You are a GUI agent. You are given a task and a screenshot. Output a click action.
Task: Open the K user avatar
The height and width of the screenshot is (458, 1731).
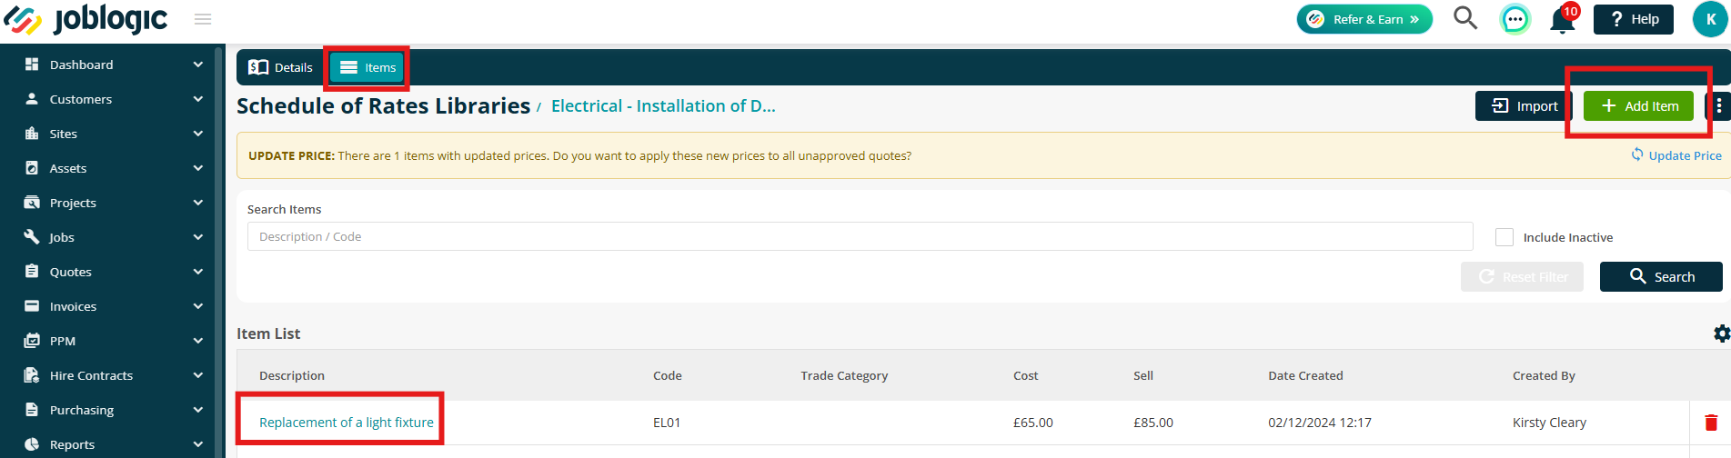tap(1710, 19)
